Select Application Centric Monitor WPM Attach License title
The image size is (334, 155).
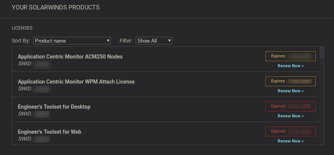76,82
